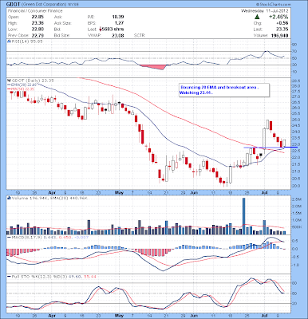Click the Apr label on bottom axis
Viewport: 308px width, 319px height.
point(52,317)
